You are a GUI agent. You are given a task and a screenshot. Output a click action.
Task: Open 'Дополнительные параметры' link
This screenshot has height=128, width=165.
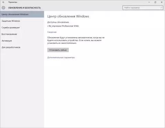tap(61, 57)
